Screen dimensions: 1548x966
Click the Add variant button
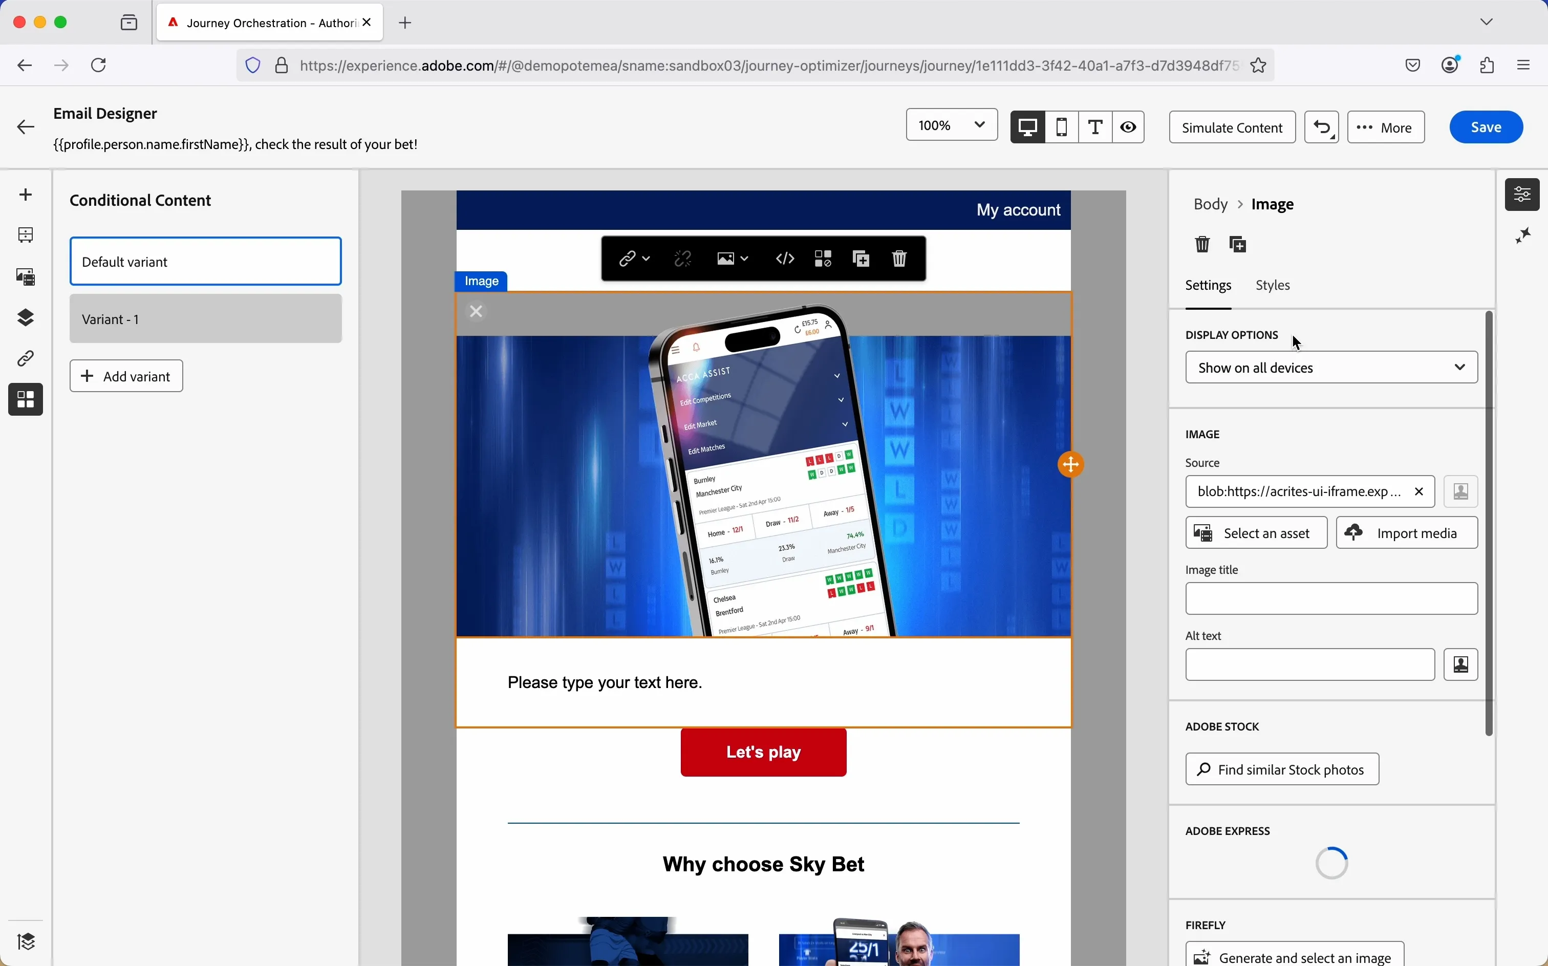click(126, 376)
